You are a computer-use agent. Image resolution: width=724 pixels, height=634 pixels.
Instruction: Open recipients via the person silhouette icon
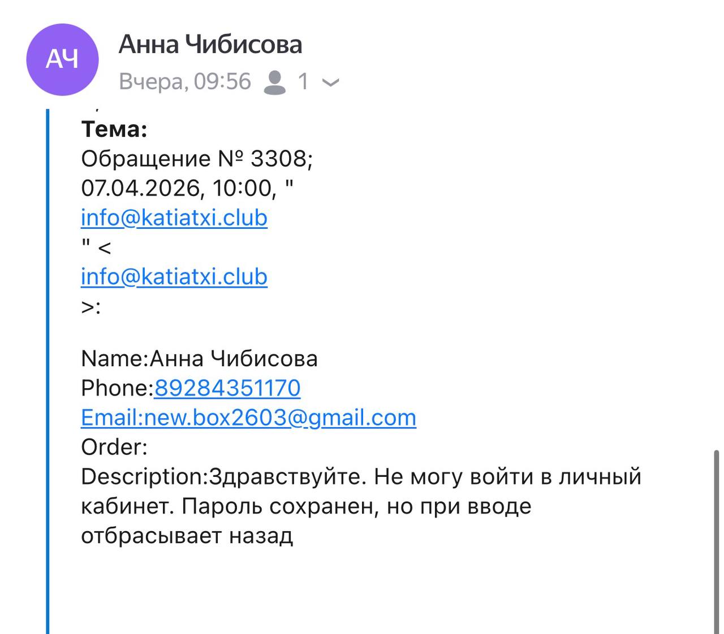coord(275,82)
